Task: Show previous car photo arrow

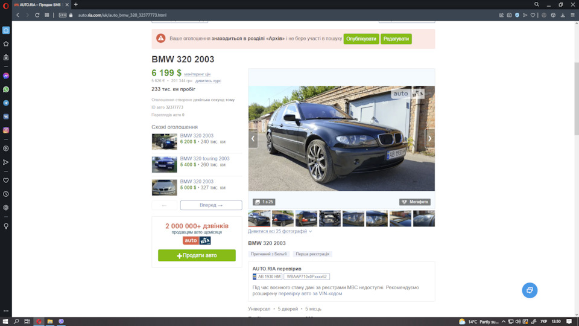Action: (x=253, y=139)
